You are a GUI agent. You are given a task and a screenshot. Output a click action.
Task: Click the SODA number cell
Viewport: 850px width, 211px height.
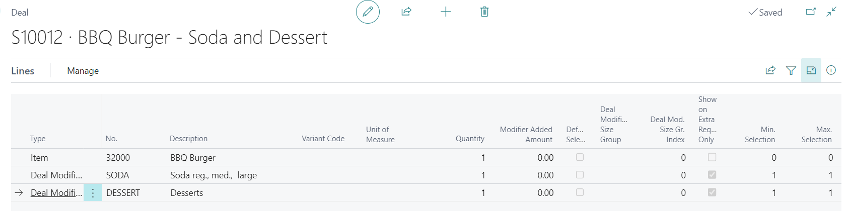point(118,175)
